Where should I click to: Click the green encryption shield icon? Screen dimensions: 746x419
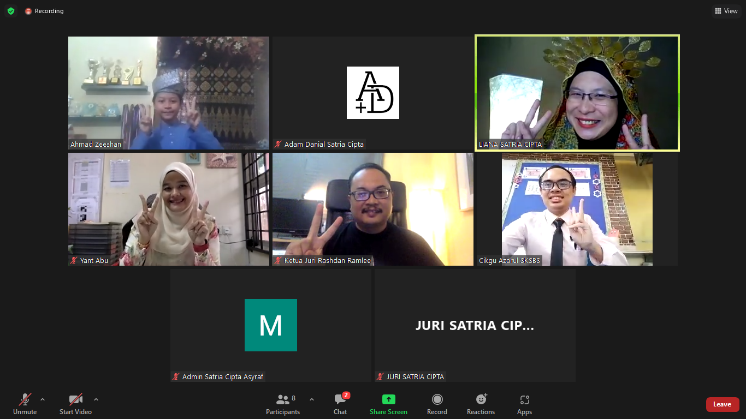pyautogui.click(x=11, y=11)
